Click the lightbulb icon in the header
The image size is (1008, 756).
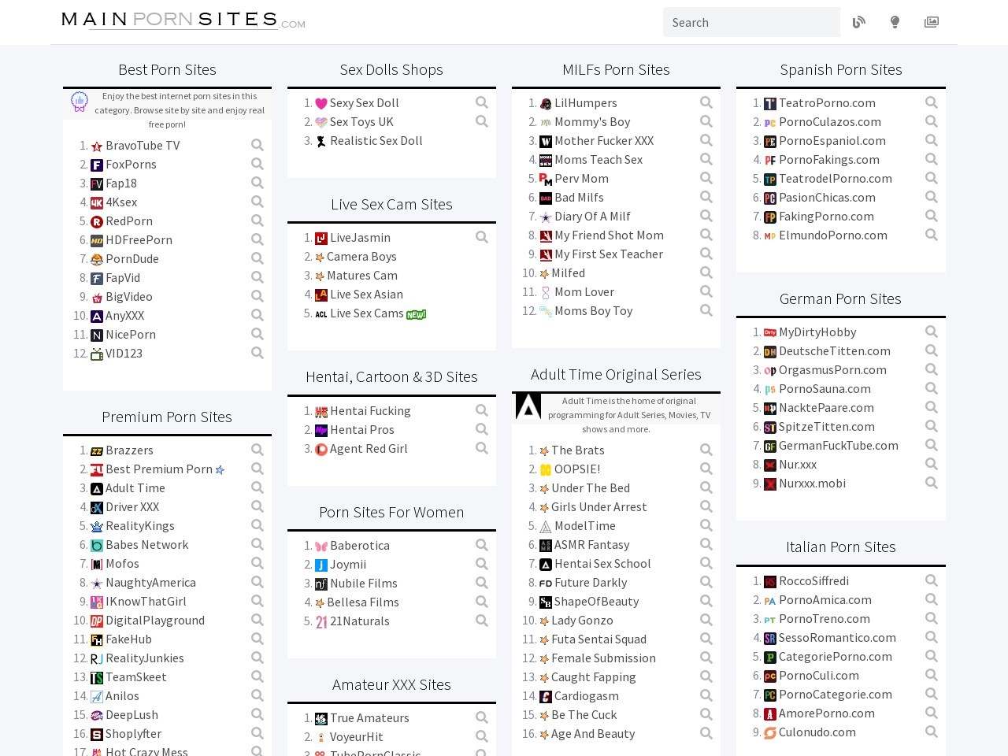(x=895, y=22)
